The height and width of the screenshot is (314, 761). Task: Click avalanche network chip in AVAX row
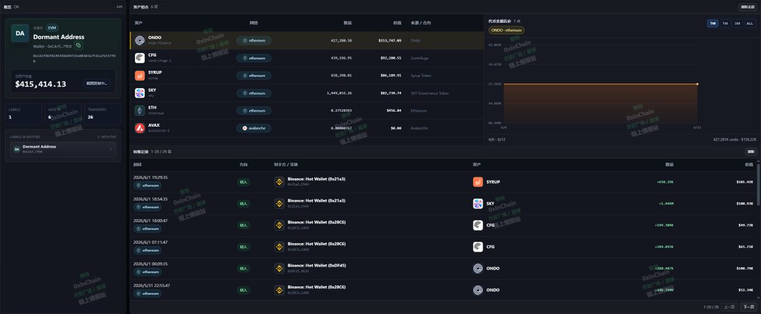point(254,128)
